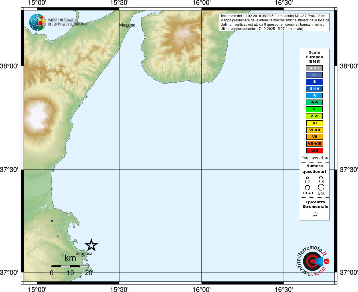Click the 15°30' label below the map
The image size is (358, 292).
119,289
